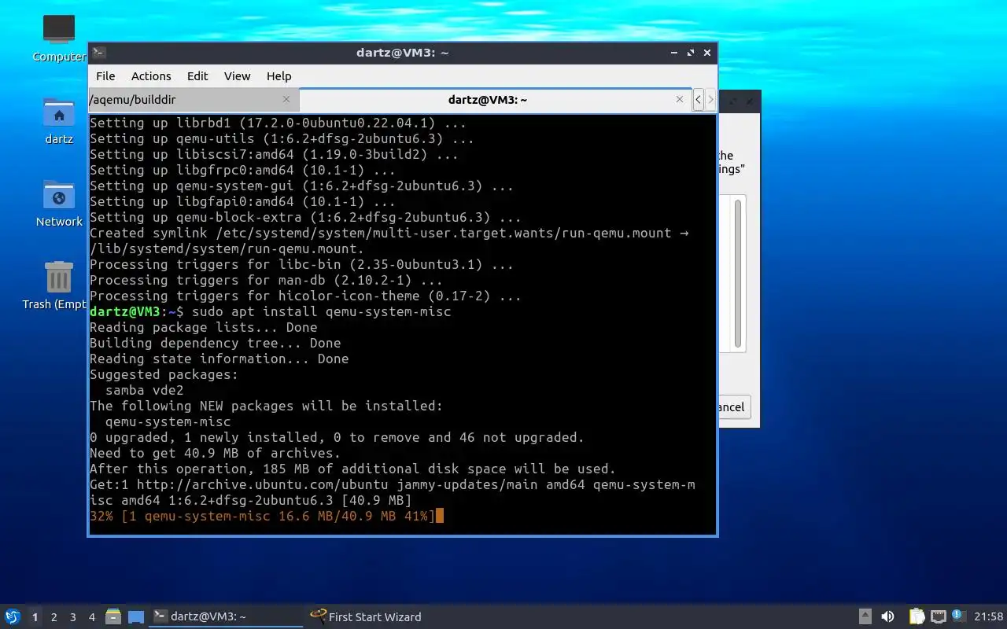Open the volume control tray icon

[x=887, y=617]
